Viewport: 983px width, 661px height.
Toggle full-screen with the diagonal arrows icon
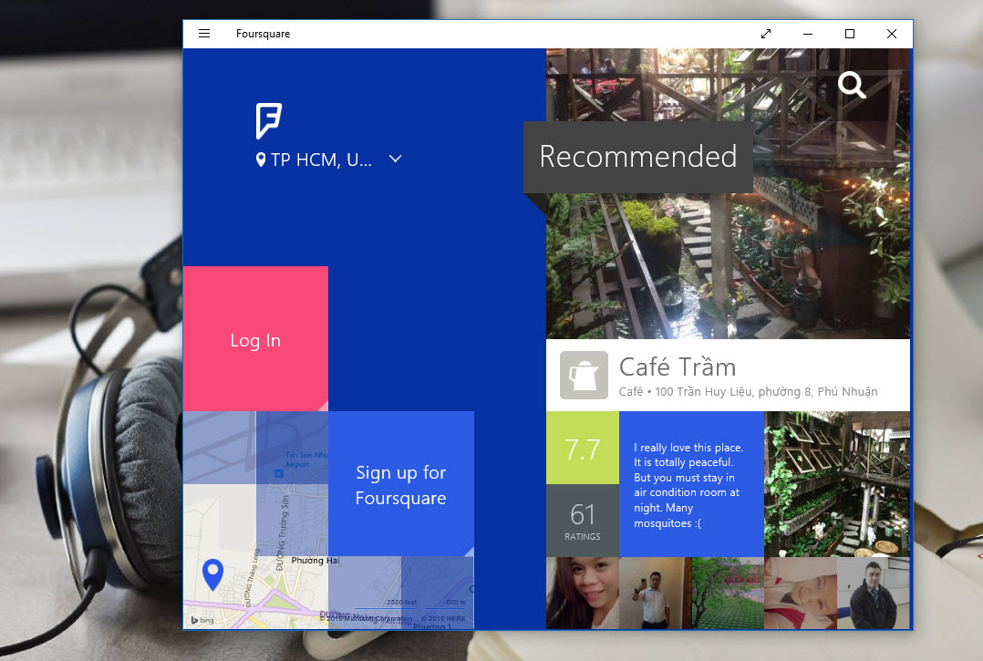765,34
